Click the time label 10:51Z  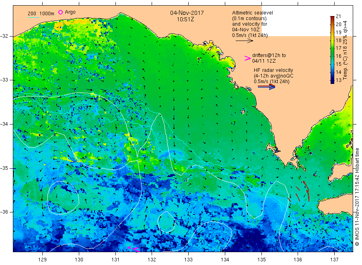pos(185,19)
